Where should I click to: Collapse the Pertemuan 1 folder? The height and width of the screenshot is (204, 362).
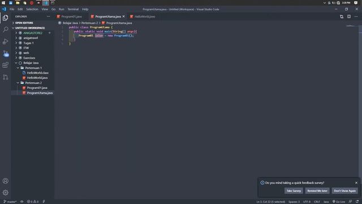[x=33, y=68]
